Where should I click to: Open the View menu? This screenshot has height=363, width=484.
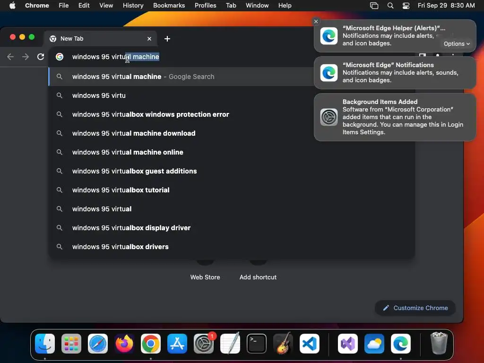click(106, 6)
